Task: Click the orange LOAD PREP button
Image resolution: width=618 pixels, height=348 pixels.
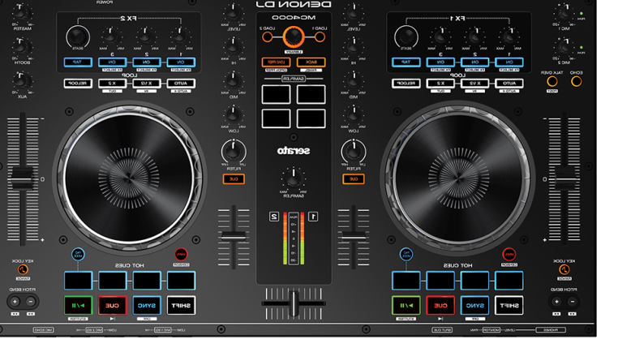Action: (x=276, y=62)
